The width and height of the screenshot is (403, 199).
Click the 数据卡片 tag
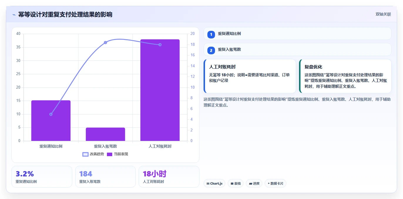click(275, 183)
